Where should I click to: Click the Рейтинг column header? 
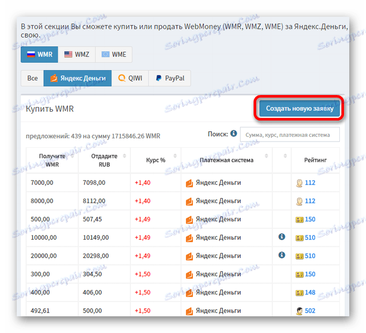click(315, 160)
